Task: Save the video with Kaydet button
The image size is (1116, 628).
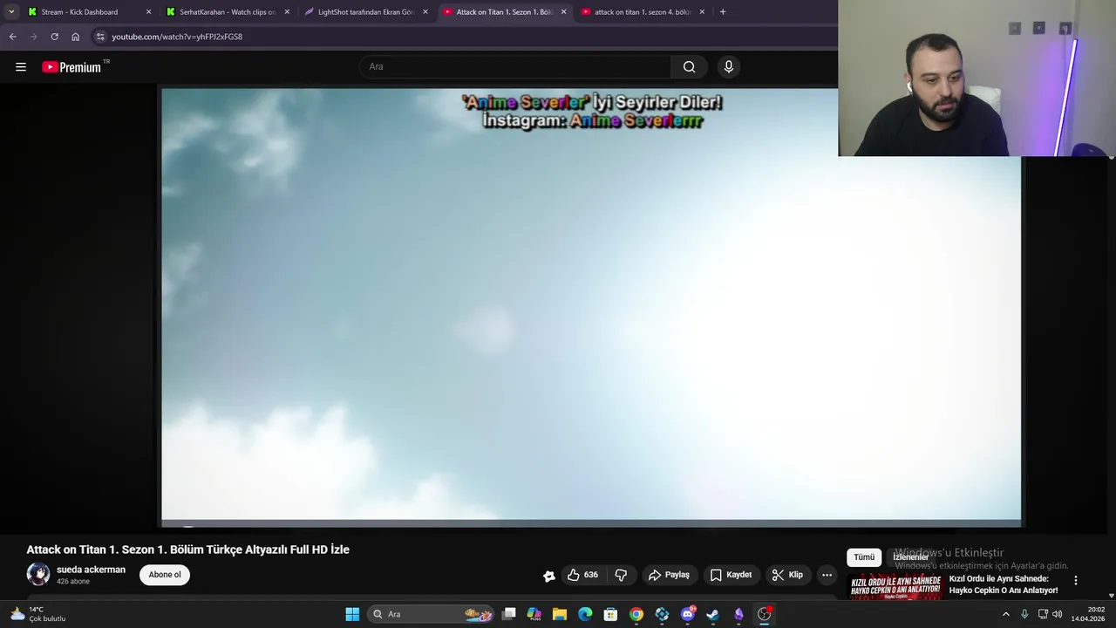Action: pyautogui.click(x=731, y=575)
